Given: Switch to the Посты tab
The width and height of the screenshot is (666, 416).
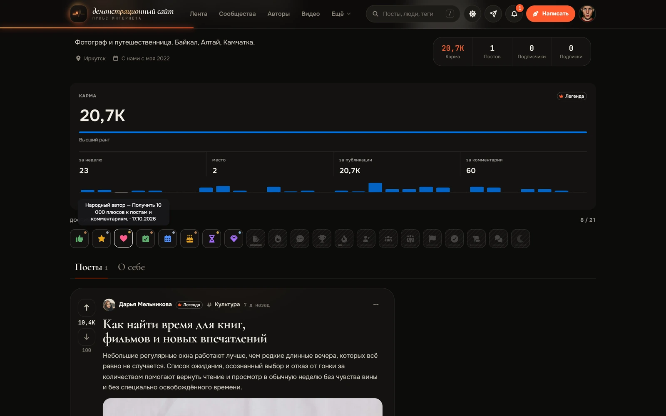Looking at the screenshot, I should [91, 267].
